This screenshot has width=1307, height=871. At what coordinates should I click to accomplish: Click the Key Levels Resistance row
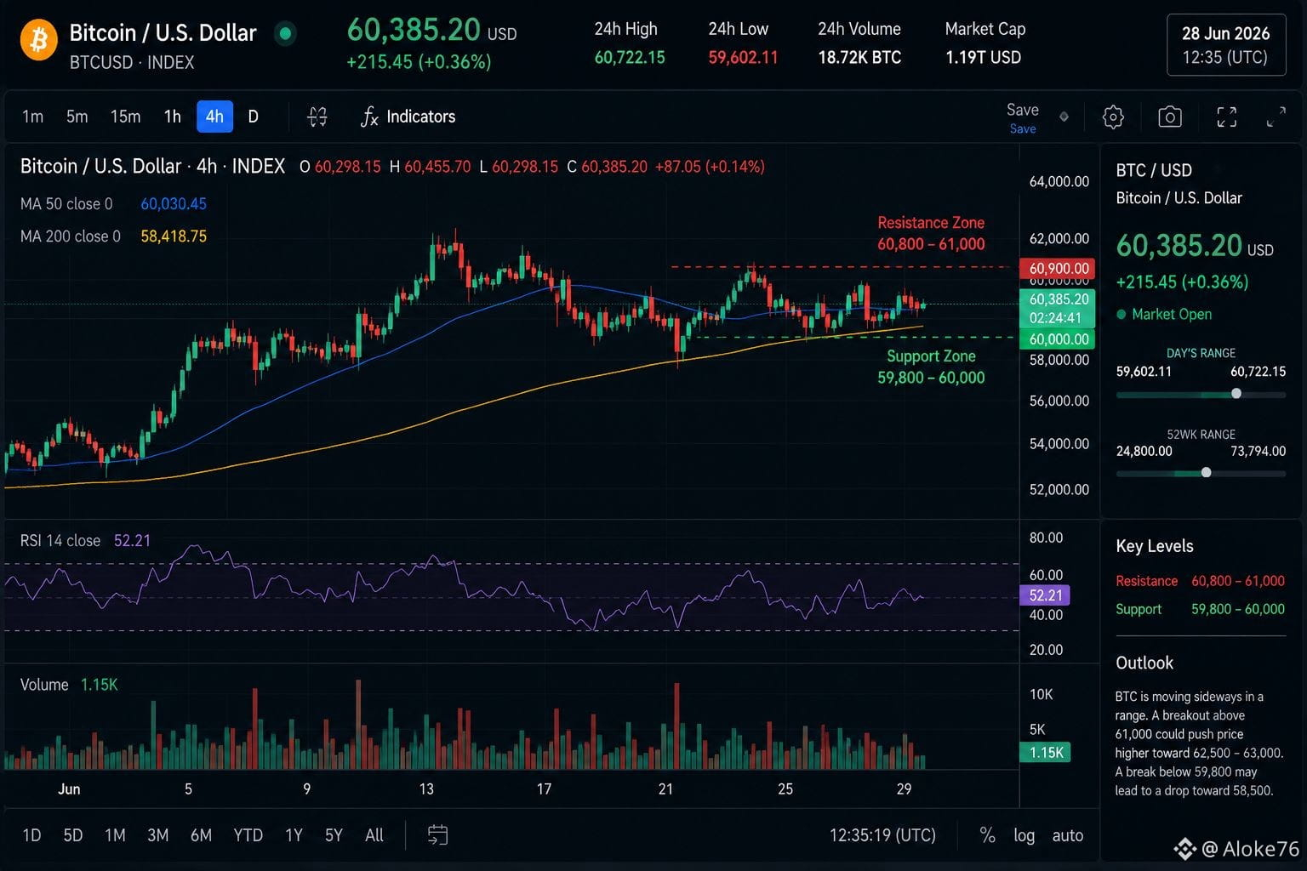1200,581
